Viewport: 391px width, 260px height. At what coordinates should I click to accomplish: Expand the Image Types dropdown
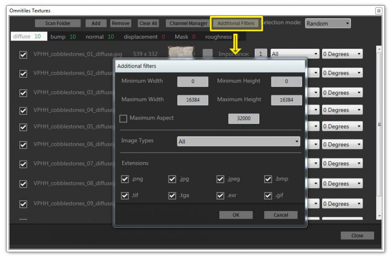[x=239, y=141]
